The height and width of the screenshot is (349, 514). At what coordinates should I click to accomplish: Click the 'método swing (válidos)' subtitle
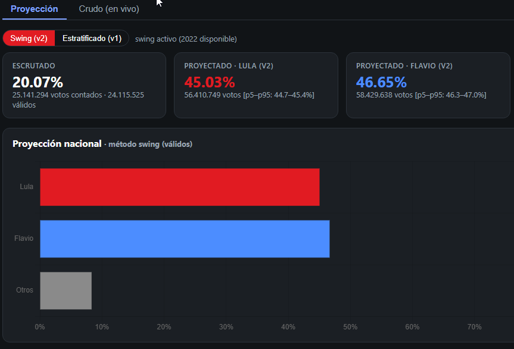pyautogui.click(x=151, y=144)
